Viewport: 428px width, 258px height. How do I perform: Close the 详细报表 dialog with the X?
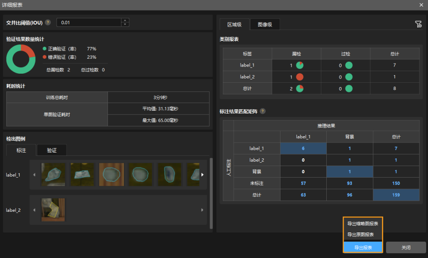click(421, 5)
